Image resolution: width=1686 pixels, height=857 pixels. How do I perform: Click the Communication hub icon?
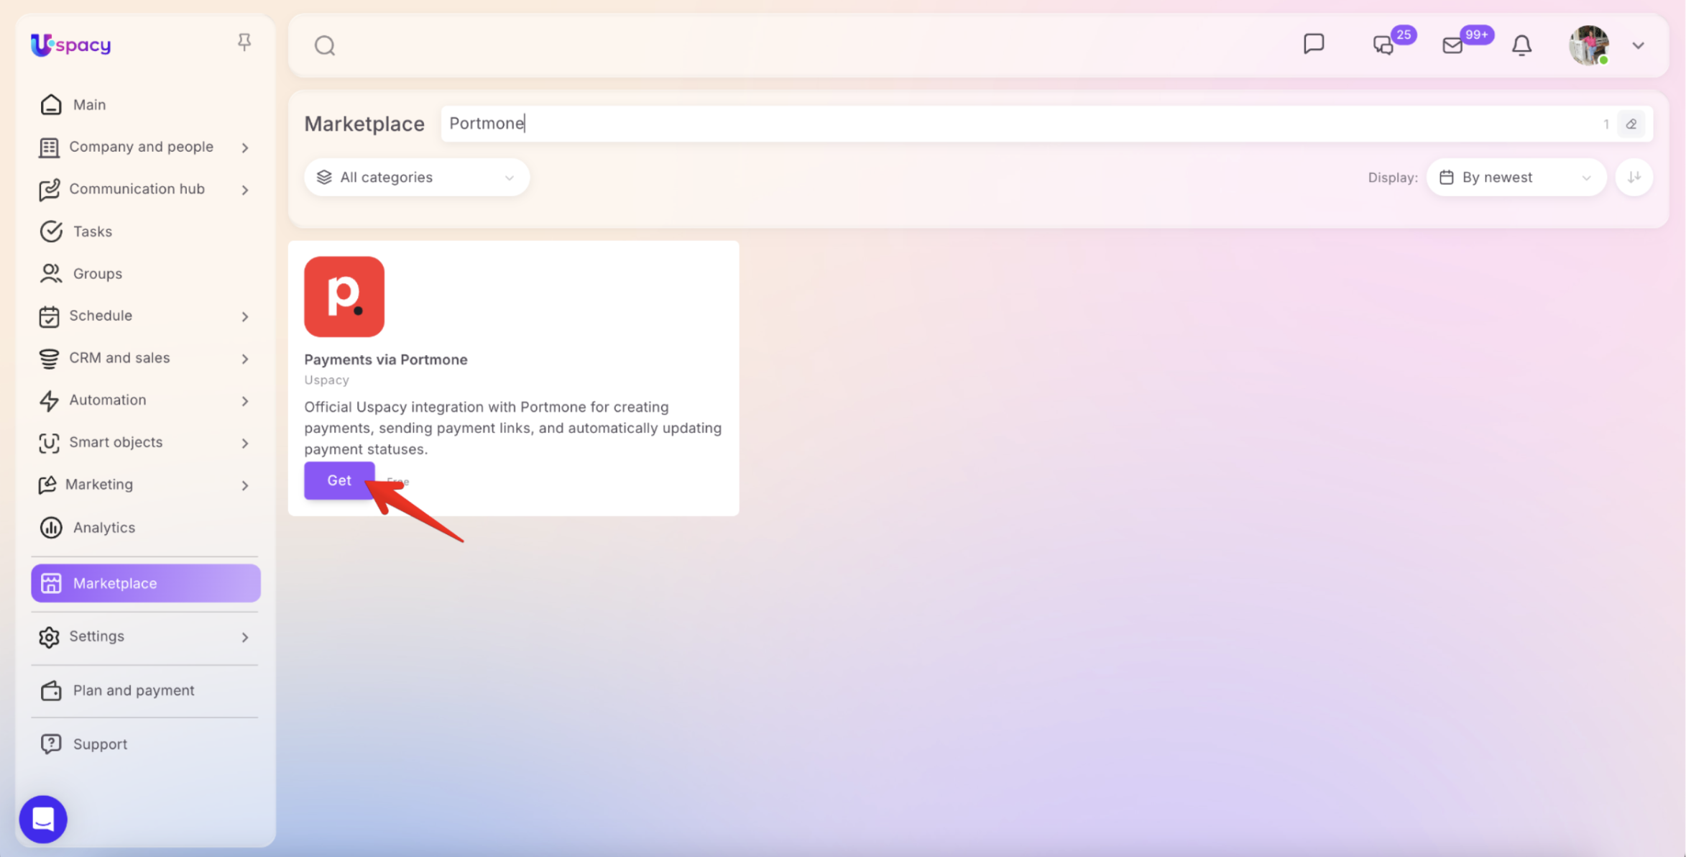[x=49, y=190]
